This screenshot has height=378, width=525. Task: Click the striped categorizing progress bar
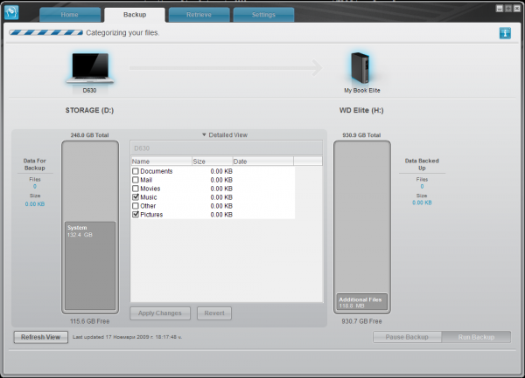coord(46,32)
